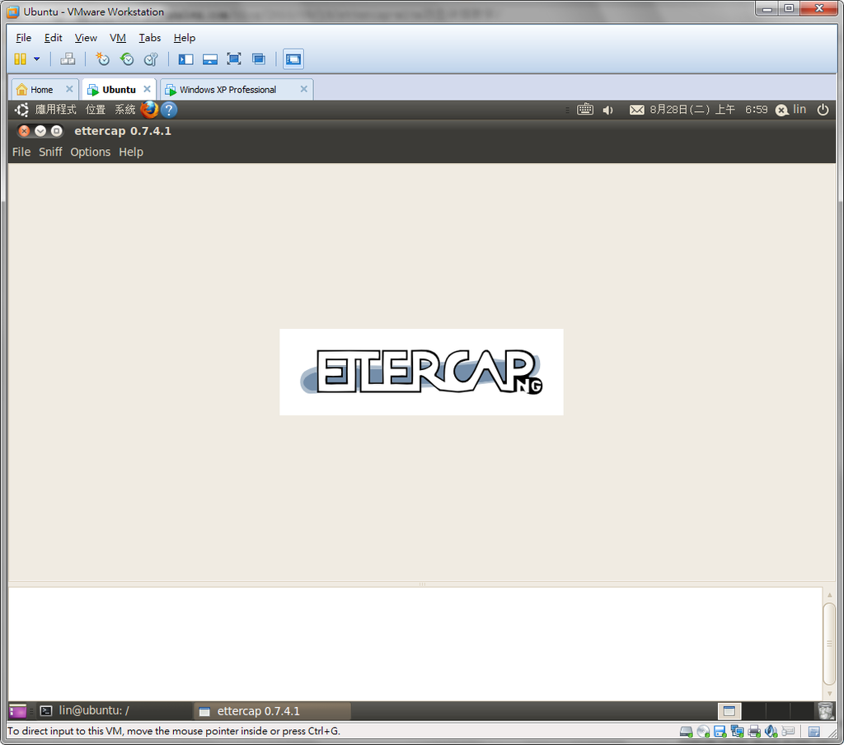
Task: Switch to Windows XP Professional tab
Action: [x=229, y=89]
